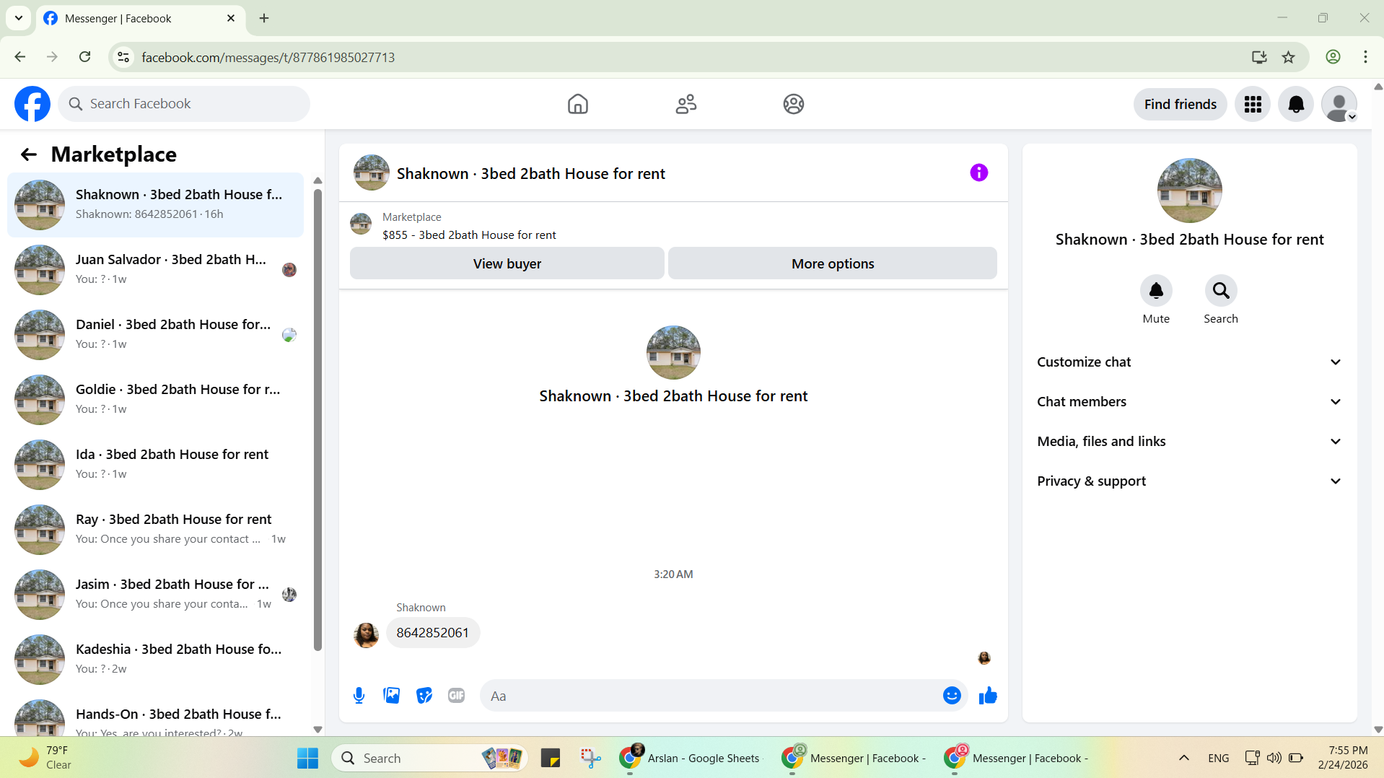Click Find friends button
This screenshot has width=1384, height=778.
1180,105
